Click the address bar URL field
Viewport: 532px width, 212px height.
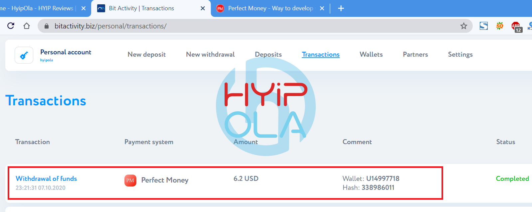click(x=255, y=26)
